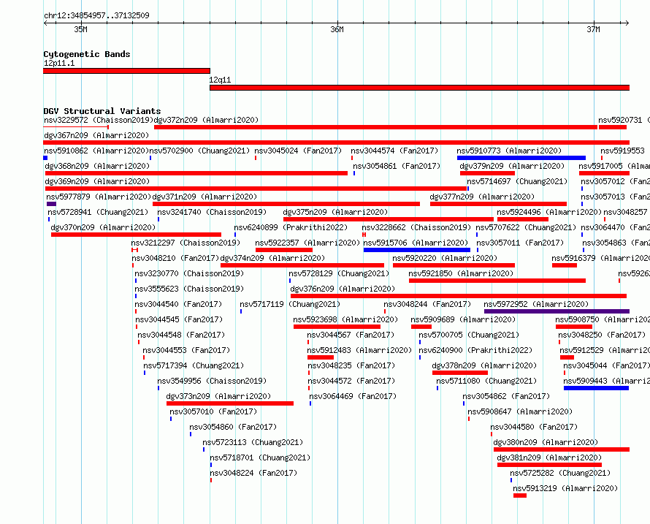
Task: Select nsv3064469 (Fan2017) label
Action: (x=353, y=396)
